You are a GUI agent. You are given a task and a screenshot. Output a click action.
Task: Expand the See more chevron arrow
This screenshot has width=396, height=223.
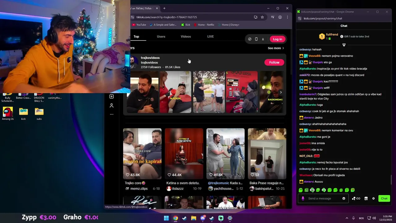point(283,48)
